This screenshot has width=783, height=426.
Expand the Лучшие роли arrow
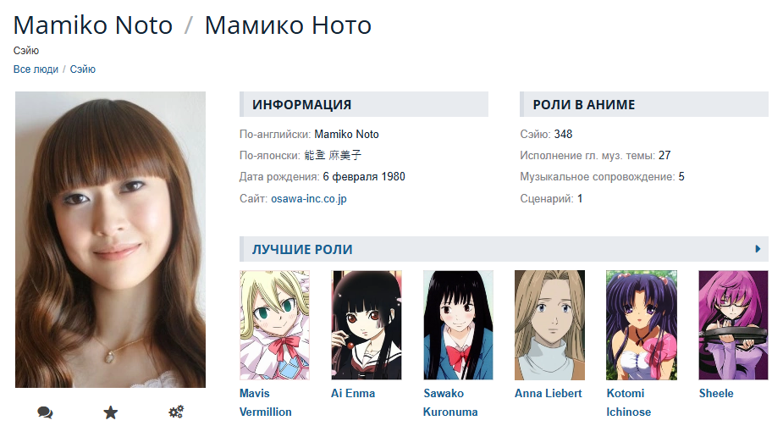click(x=758, y=249)
